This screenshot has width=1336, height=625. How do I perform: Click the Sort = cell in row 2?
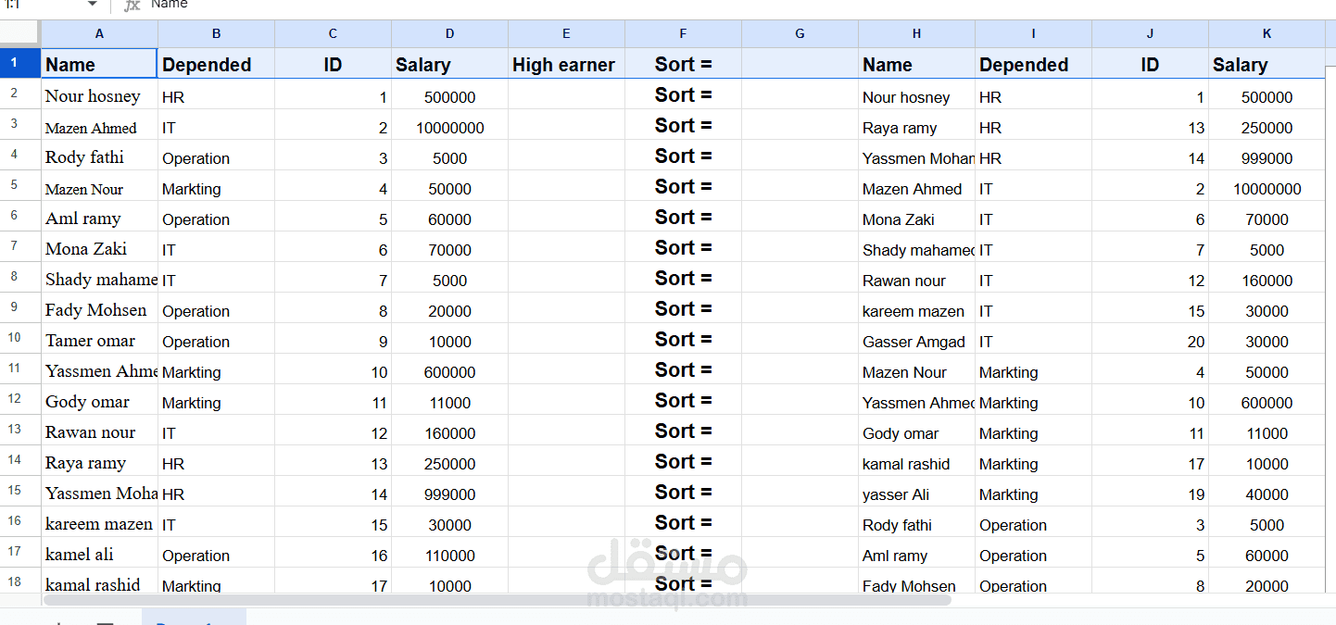click(x=683, y=94)
